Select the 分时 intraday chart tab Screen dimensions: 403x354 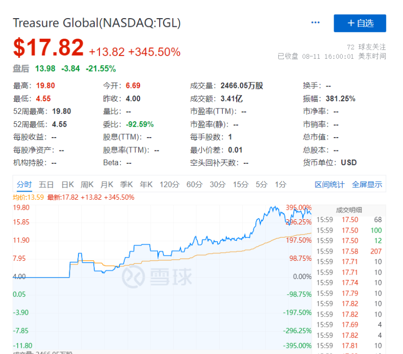point(24,184)
